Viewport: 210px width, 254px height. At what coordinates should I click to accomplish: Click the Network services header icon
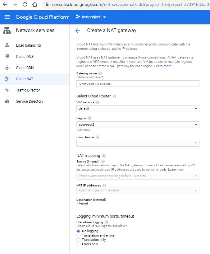7,31
